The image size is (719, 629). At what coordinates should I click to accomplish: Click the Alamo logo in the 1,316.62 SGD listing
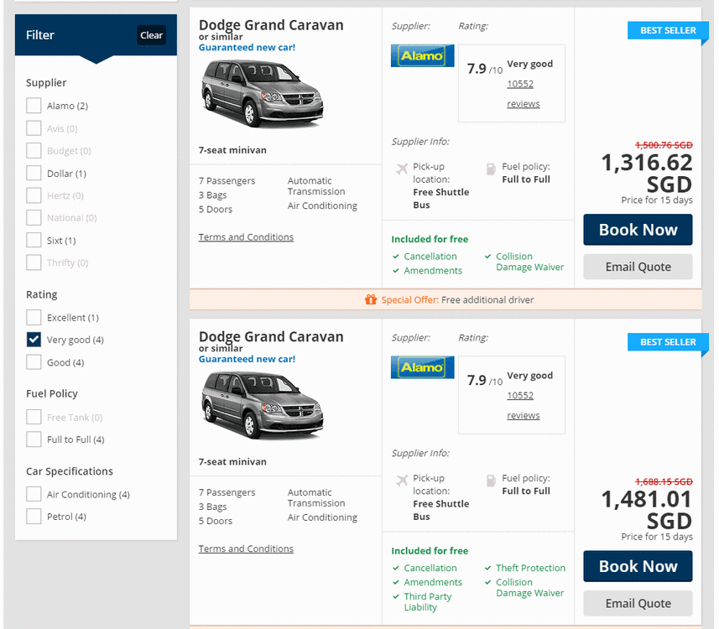coord(422,55)
